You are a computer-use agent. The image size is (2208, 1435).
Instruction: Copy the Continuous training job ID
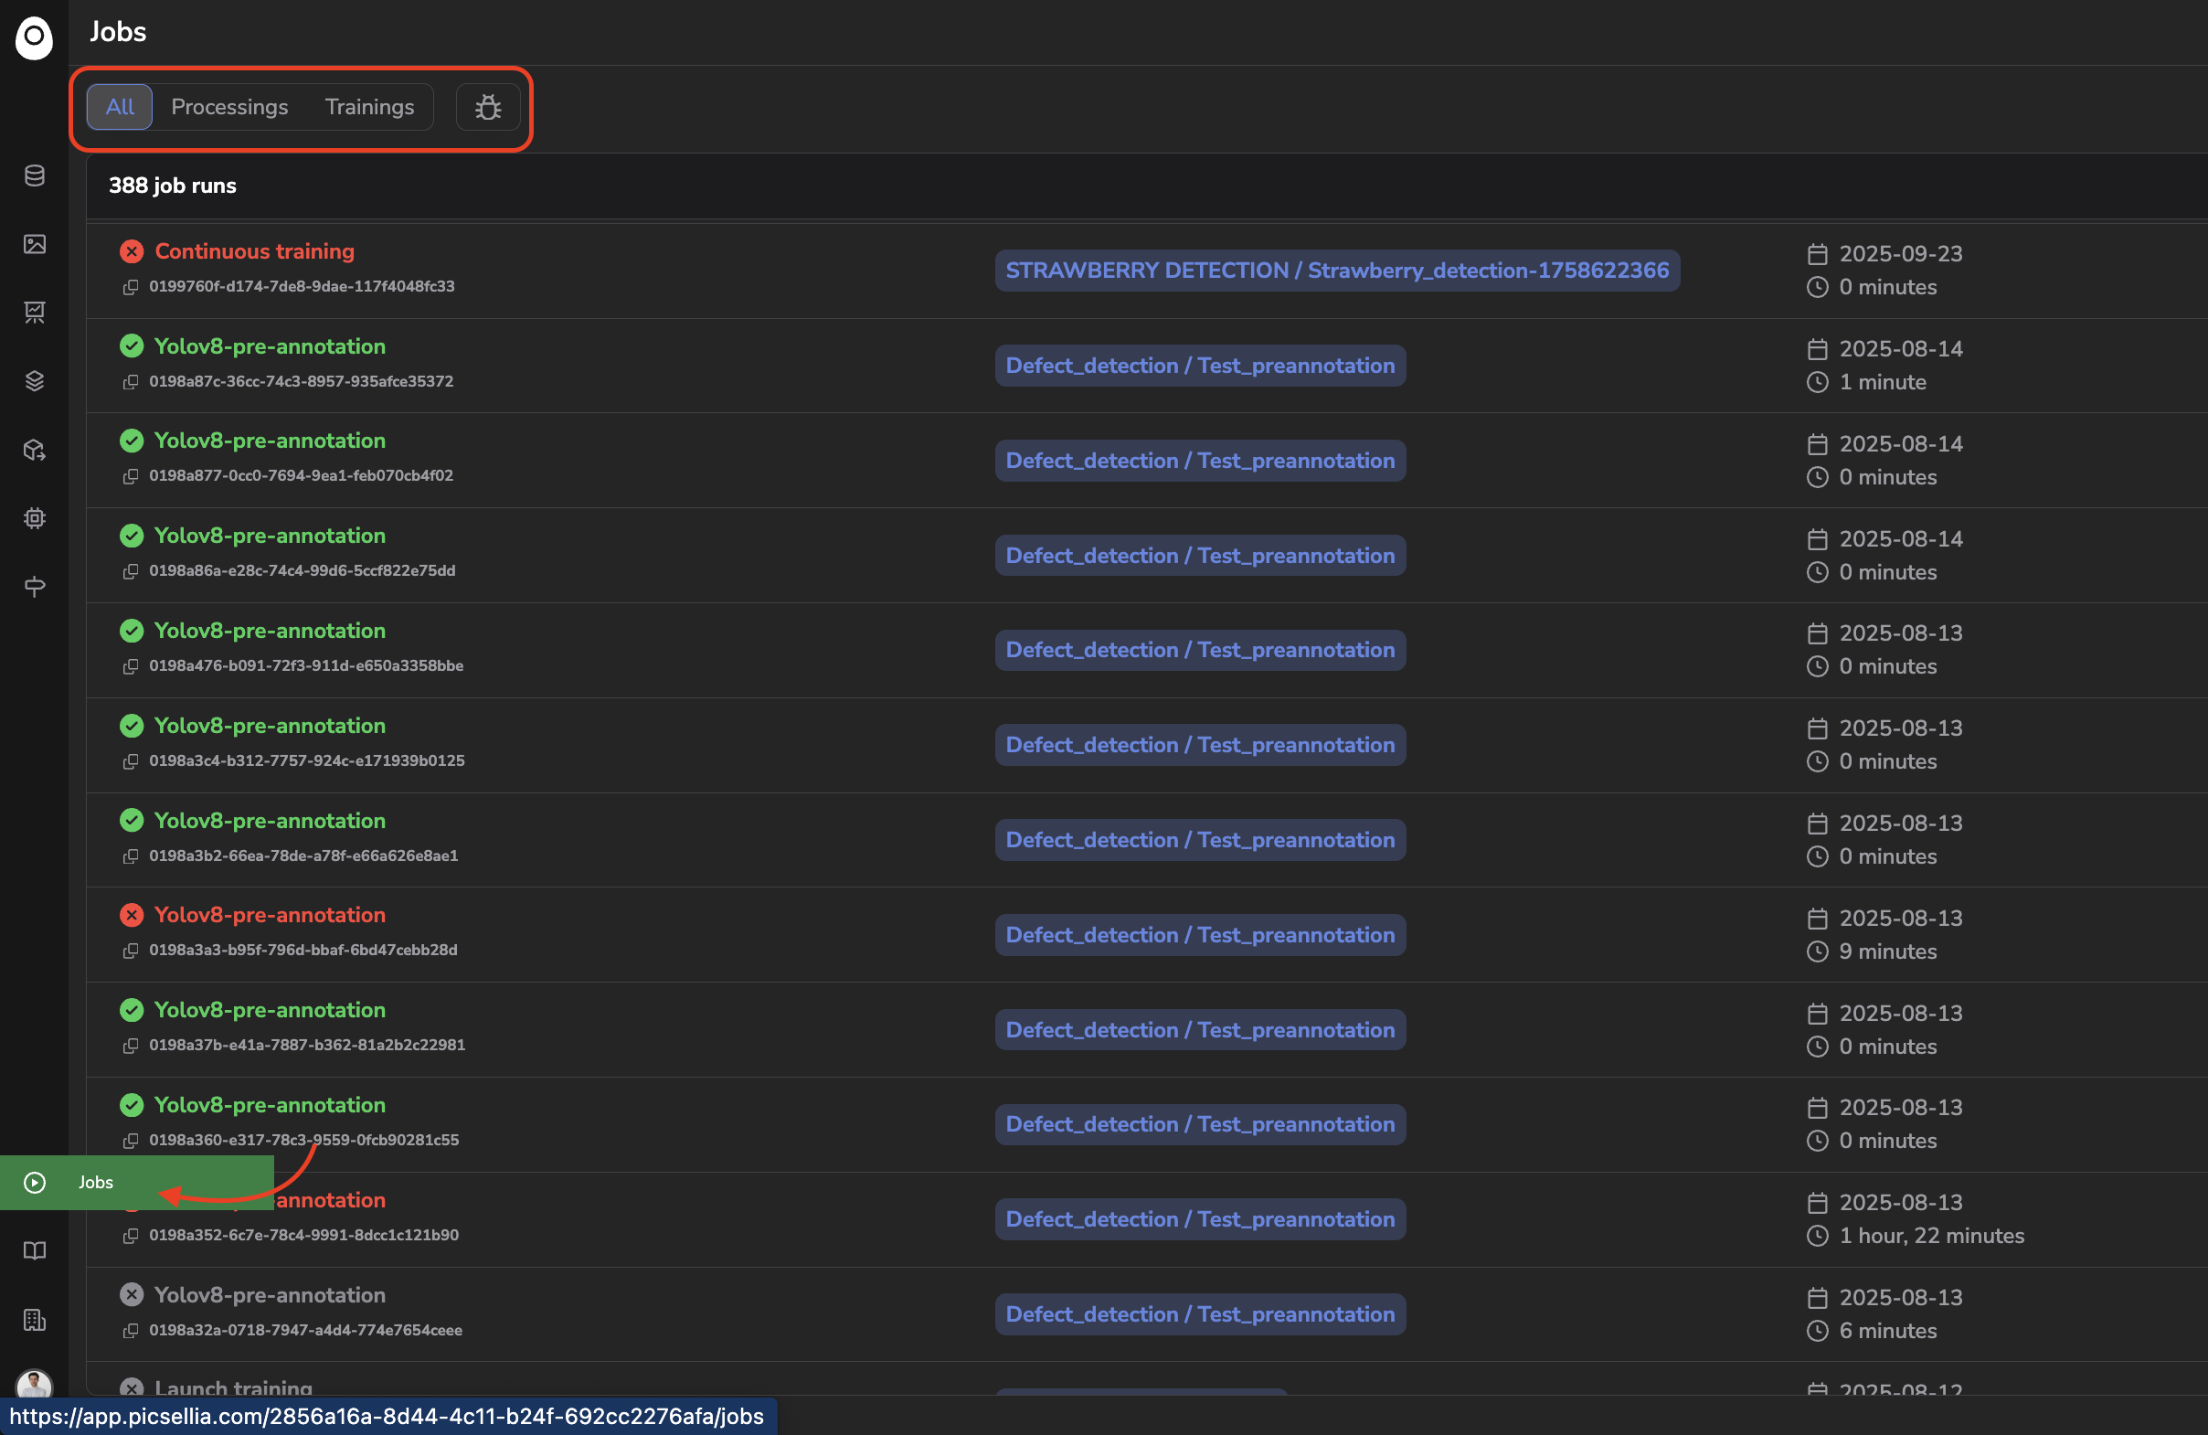tap(131, 287)
